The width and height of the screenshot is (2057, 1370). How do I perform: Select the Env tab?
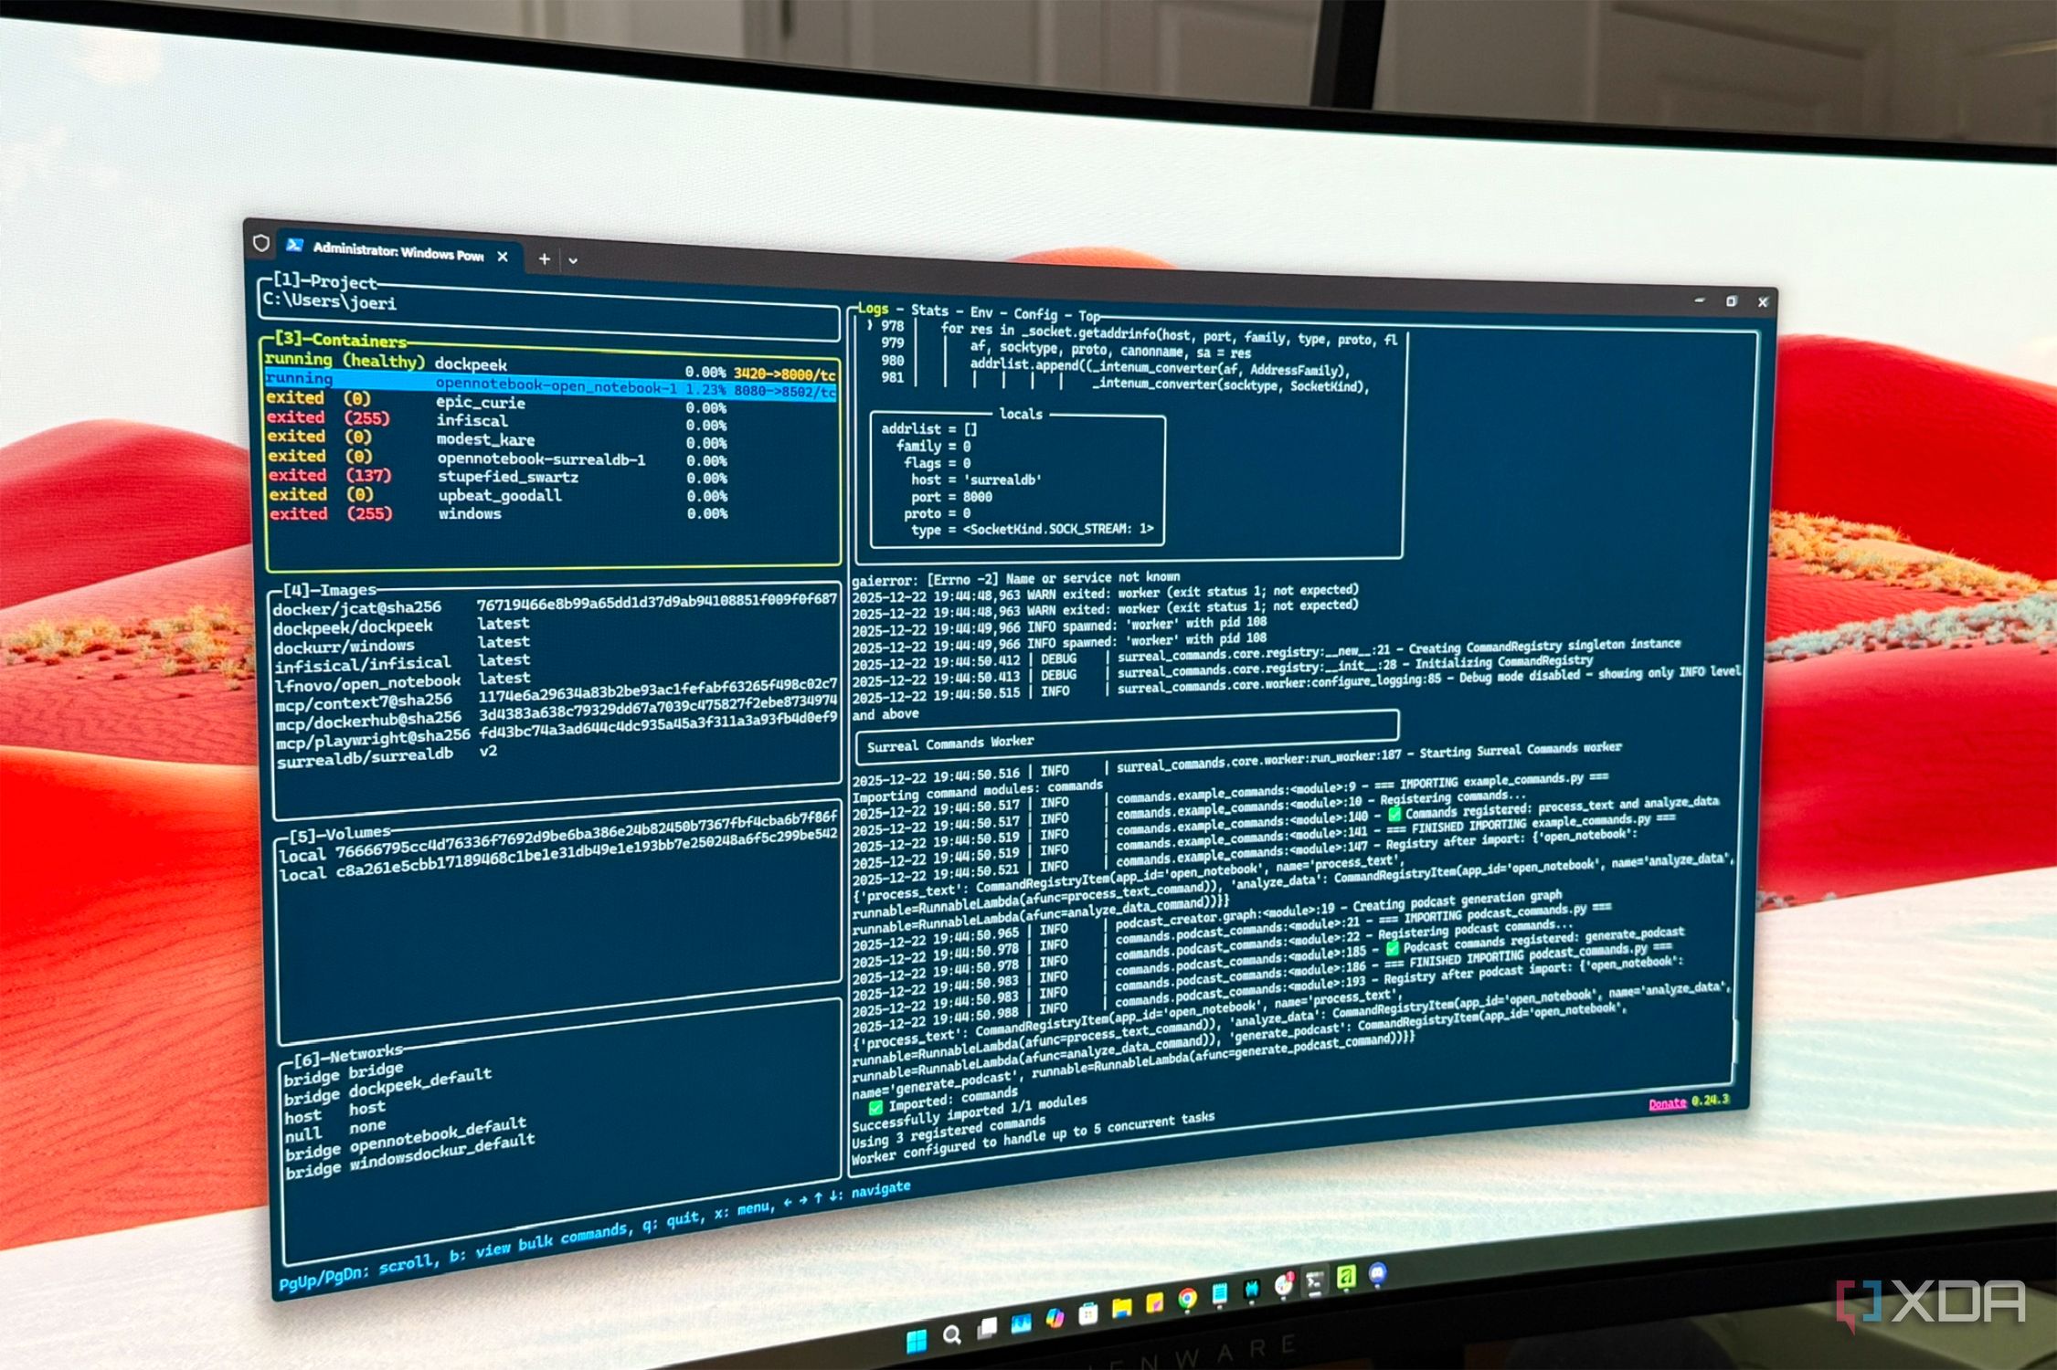981,312
